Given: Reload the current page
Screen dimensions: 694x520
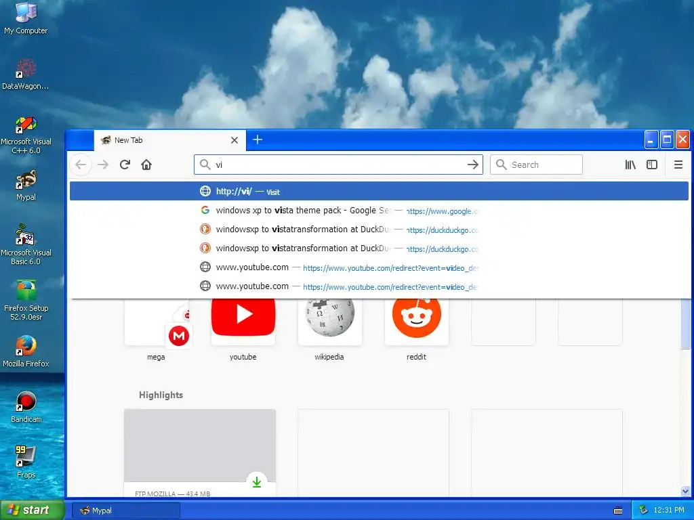Looking at the screenshot, I should [125, 165].
